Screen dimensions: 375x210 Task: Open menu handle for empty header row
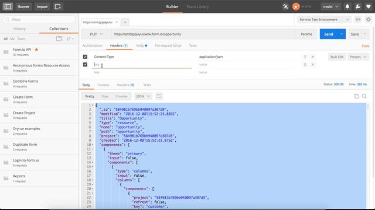[x=305, y=65]
